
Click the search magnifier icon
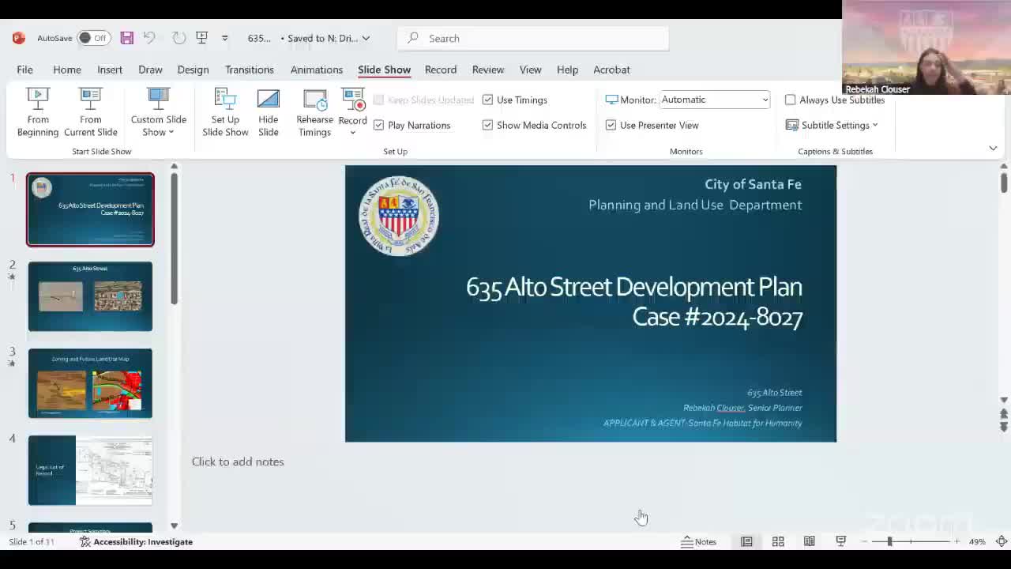413,38
